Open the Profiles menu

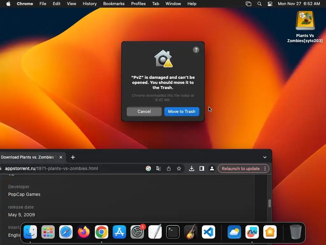click(138, 4)
